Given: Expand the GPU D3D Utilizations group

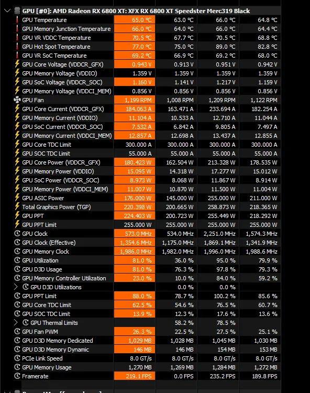Looking at the screenshot, I should click(x=16, y=287).
